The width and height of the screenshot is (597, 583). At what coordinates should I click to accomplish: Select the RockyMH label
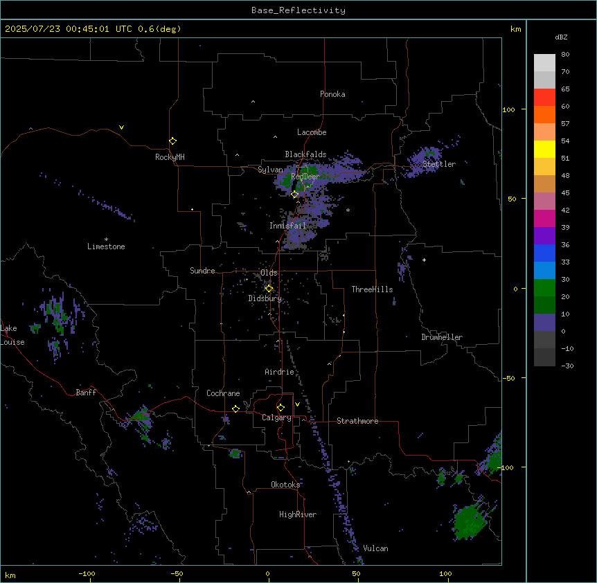click(170, 157)
